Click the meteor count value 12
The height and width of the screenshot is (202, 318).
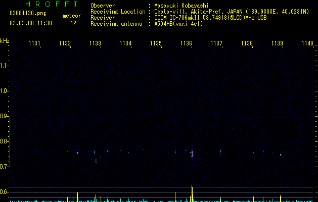pyautogui.click(x=73, y=23)
